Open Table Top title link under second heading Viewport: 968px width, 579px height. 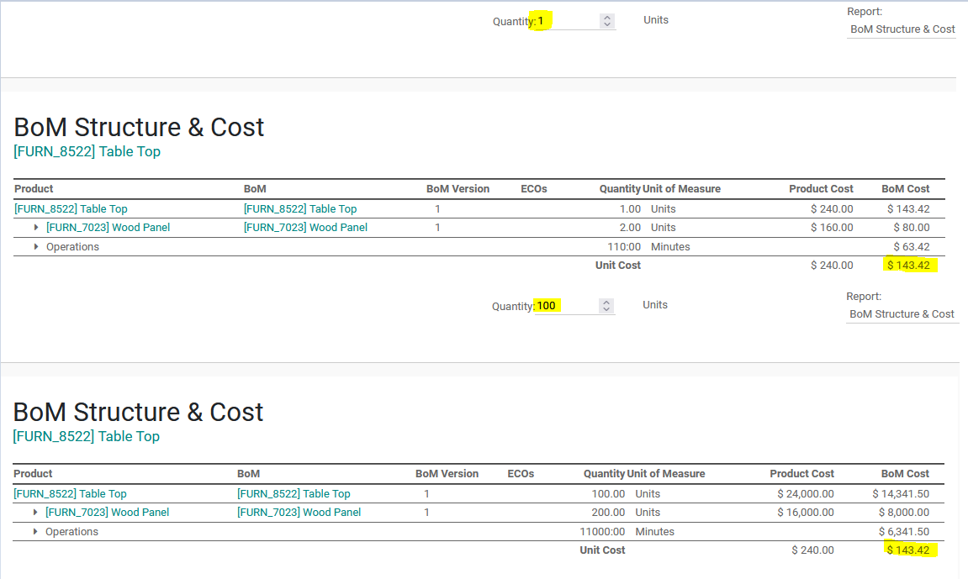pos(87,437)
